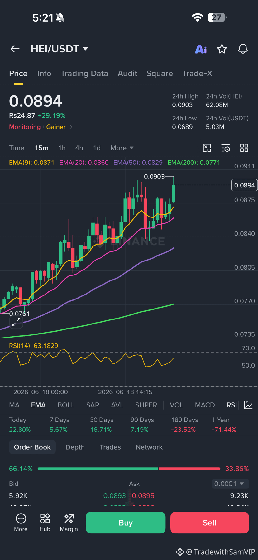Select the Time chart interval
The height and width of the screenshot is (560, 258).
[17, 148]
